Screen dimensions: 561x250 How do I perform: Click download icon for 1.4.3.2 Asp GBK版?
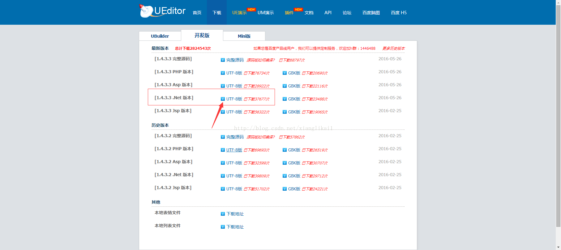[285, 163]
